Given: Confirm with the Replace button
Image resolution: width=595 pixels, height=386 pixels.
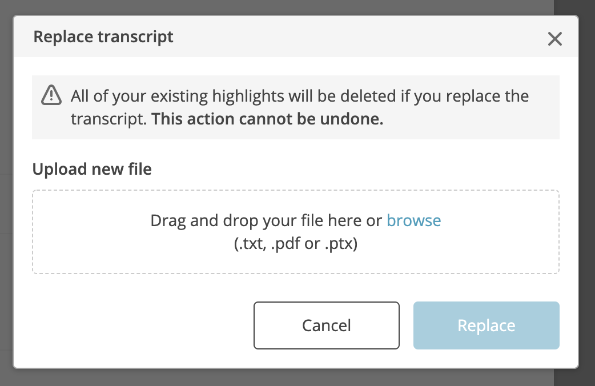Looking at the screenshot, I should 486,325.
